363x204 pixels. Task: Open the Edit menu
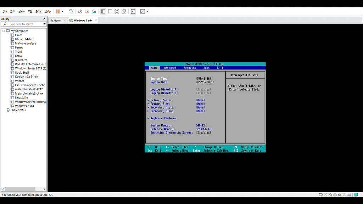click(x=13, y=11)
